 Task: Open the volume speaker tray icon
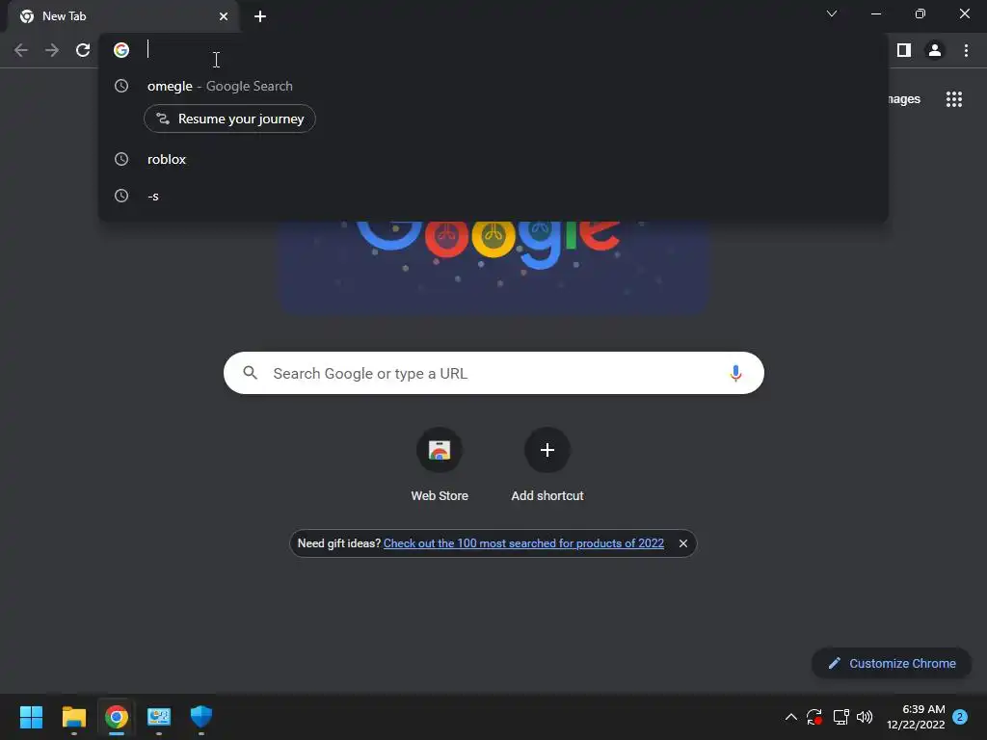(865, 717)
